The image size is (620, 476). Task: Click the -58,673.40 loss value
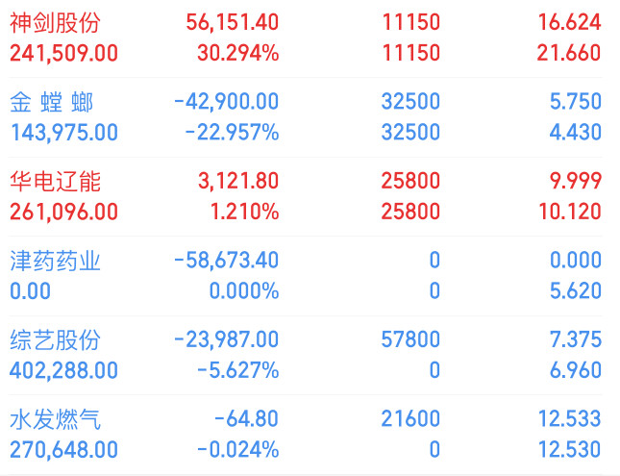(227, 262)
